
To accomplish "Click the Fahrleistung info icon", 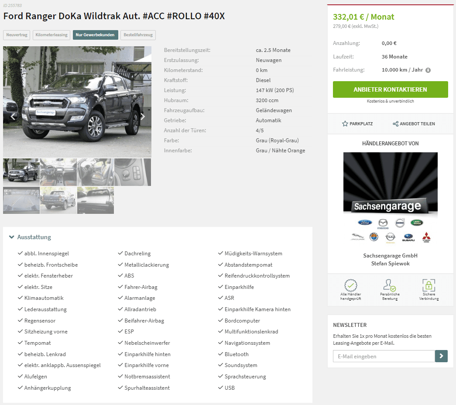I will coord(428,70).
